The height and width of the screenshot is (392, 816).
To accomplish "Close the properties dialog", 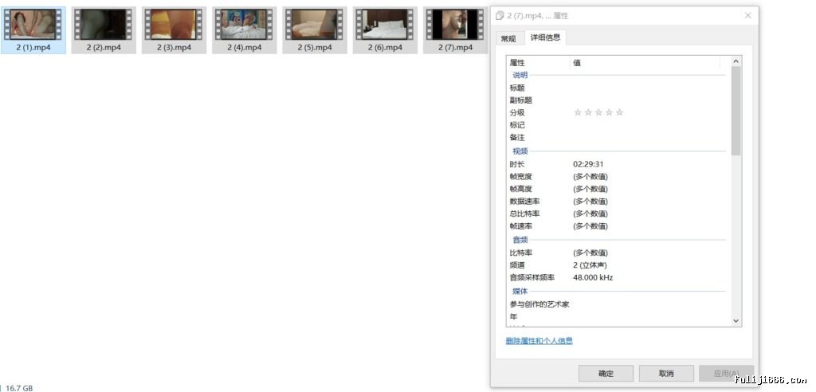I will [747, 16].
